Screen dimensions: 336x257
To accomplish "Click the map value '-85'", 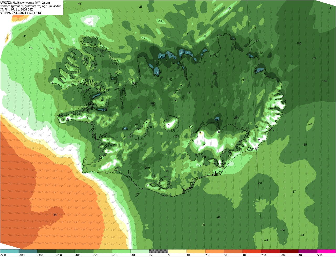I will (304, 145).
